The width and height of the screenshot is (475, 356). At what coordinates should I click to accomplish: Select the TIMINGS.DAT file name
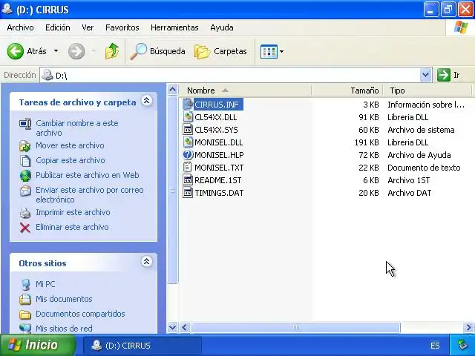[x=219, y=193]
